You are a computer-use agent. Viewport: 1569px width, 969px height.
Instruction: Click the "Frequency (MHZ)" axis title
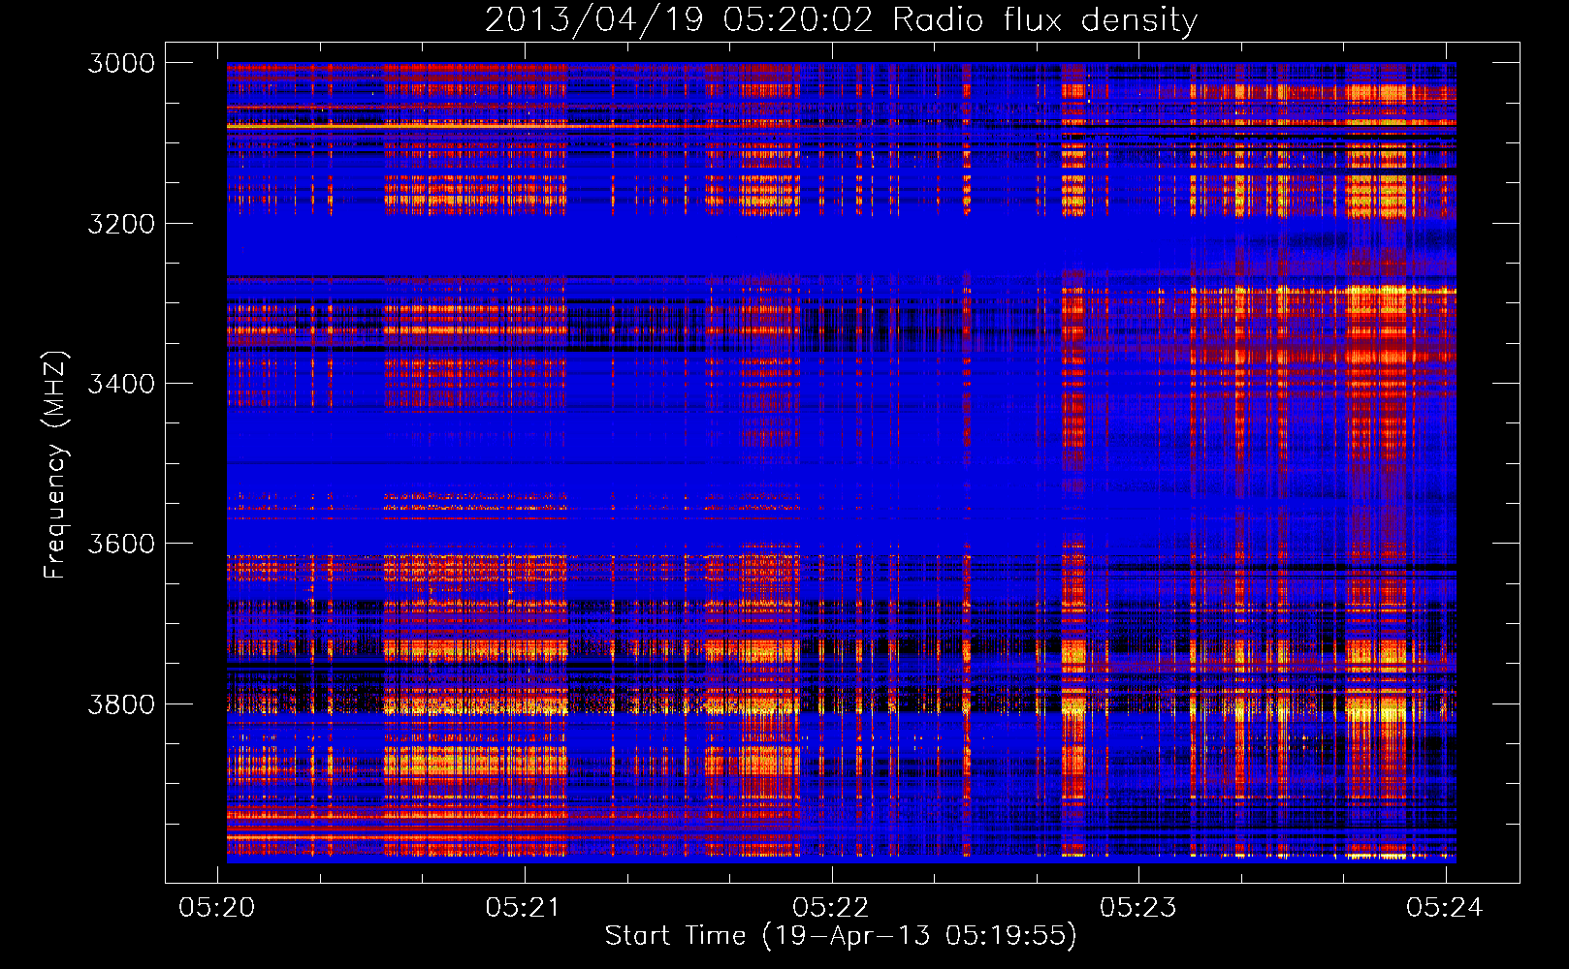click(55, 465)
